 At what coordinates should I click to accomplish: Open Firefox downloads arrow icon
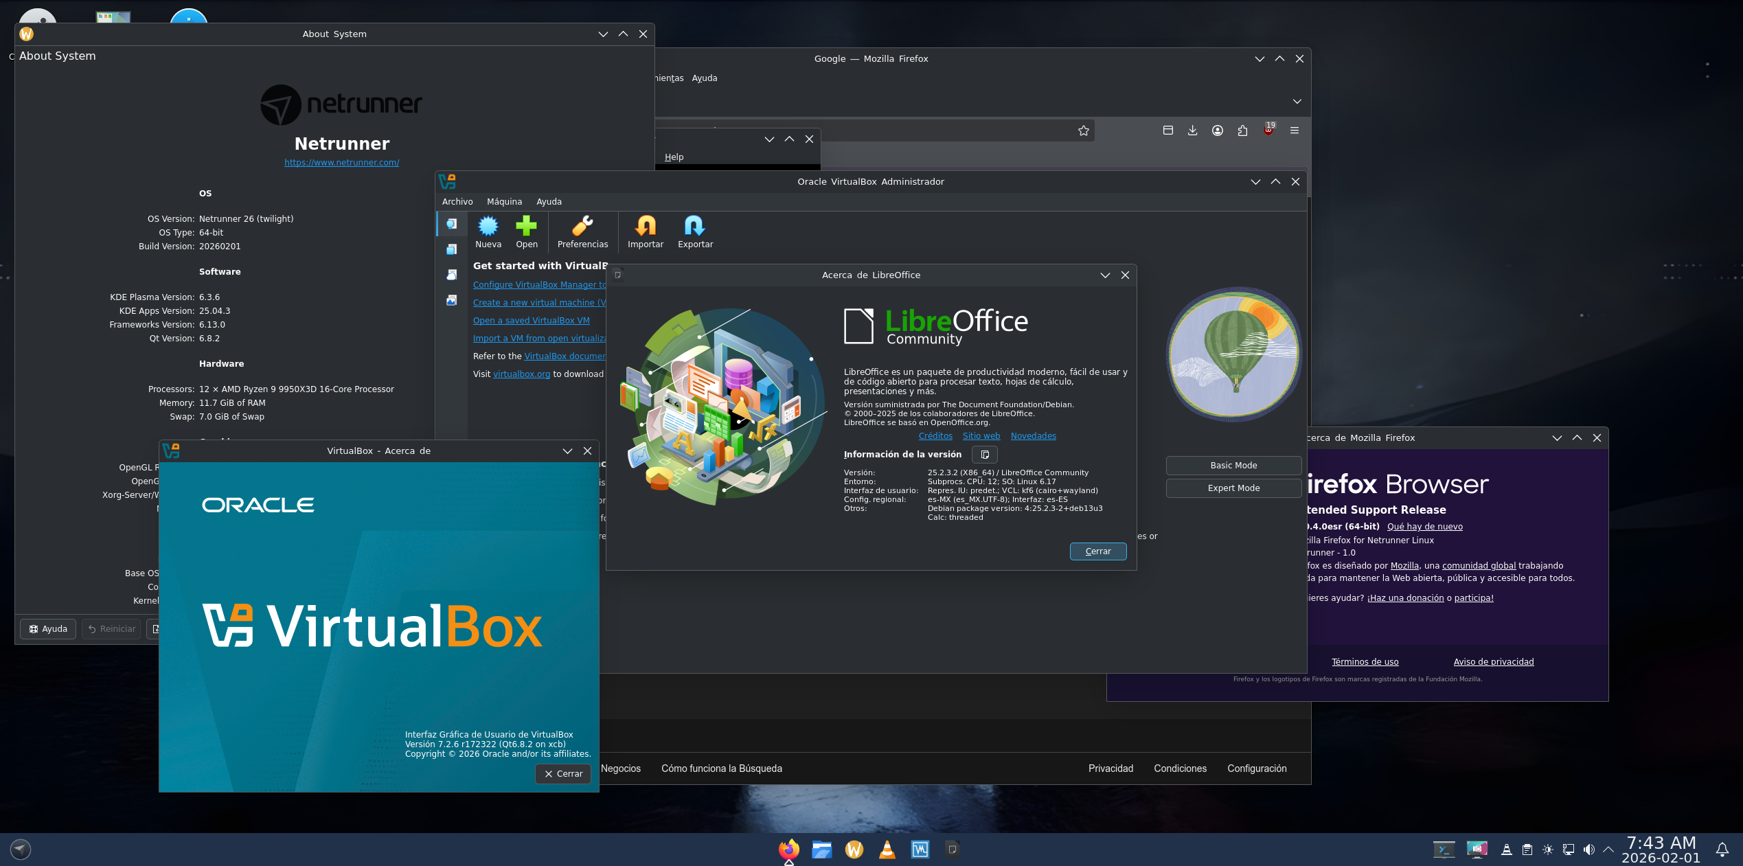(x=1192, y=130)
